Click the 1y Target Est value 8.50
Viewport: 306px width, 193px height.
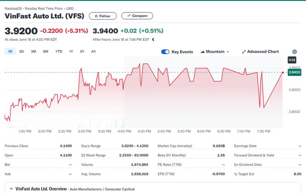click(298, 174)
